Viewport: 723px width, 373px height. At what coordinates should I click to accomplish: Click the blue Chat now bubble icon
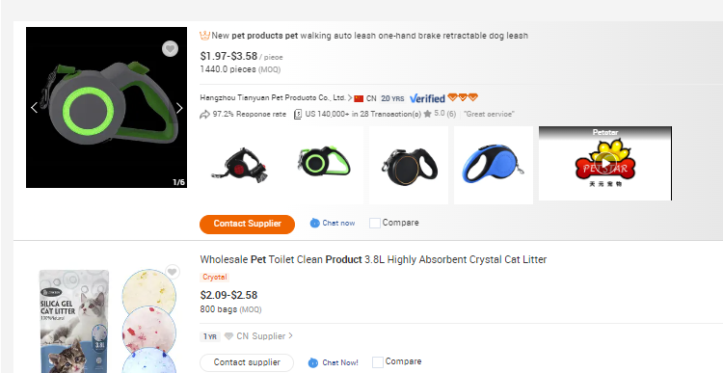click(314, 224)
